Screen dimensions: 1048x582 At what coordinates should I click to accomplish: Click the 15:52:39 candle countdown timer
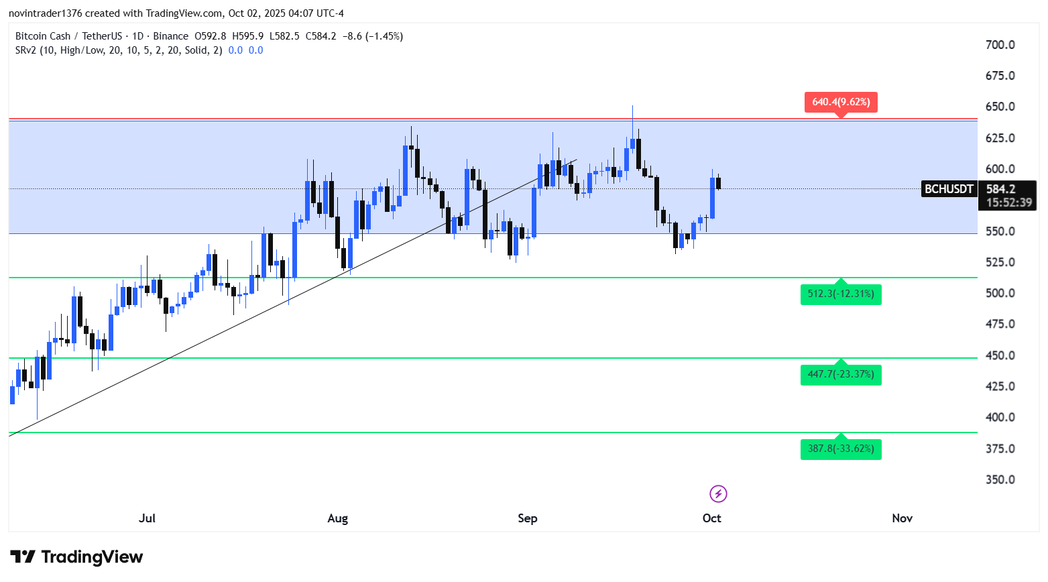coord(1008,202)
